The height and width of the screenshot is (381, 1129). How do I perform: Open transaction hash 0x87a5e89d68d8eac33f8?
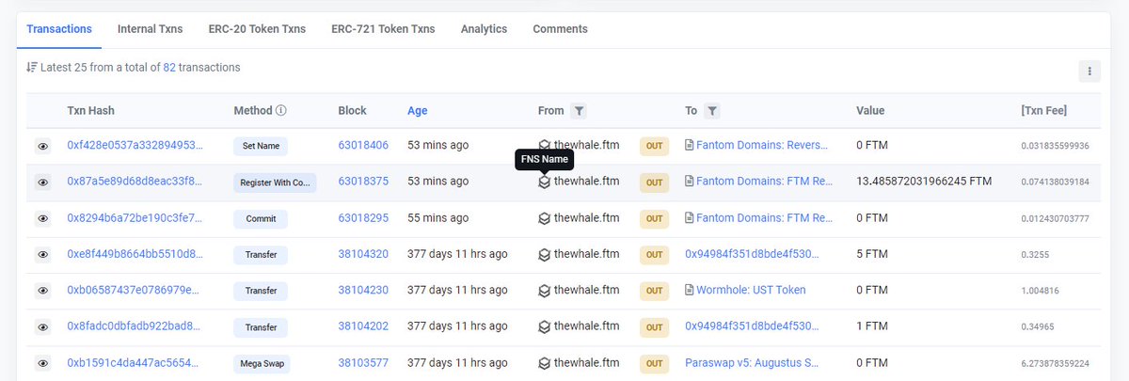tap(135, 182)
